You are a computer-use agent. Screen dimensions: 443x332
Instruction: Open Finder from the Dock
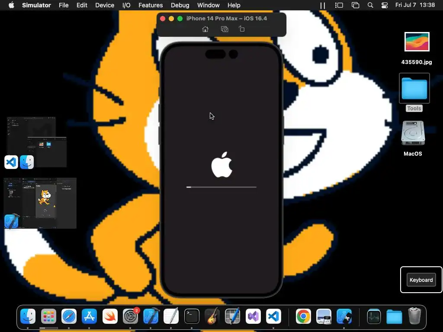[x=28, y=316]
